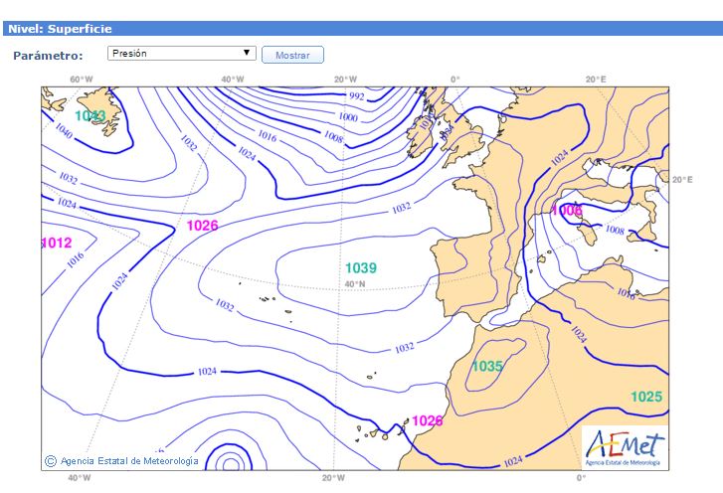Click the 1039 high-pressure center marker
This screenshot has width=723, height=493.
360,268
